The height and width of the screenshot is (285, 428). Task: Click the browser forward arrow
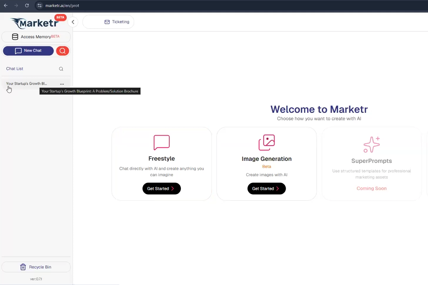click(x=16, y=5)
